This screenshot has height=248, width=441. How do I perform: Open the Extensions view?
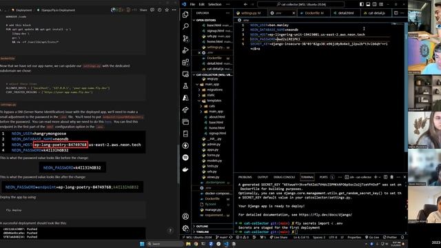[x=185, y=62]
